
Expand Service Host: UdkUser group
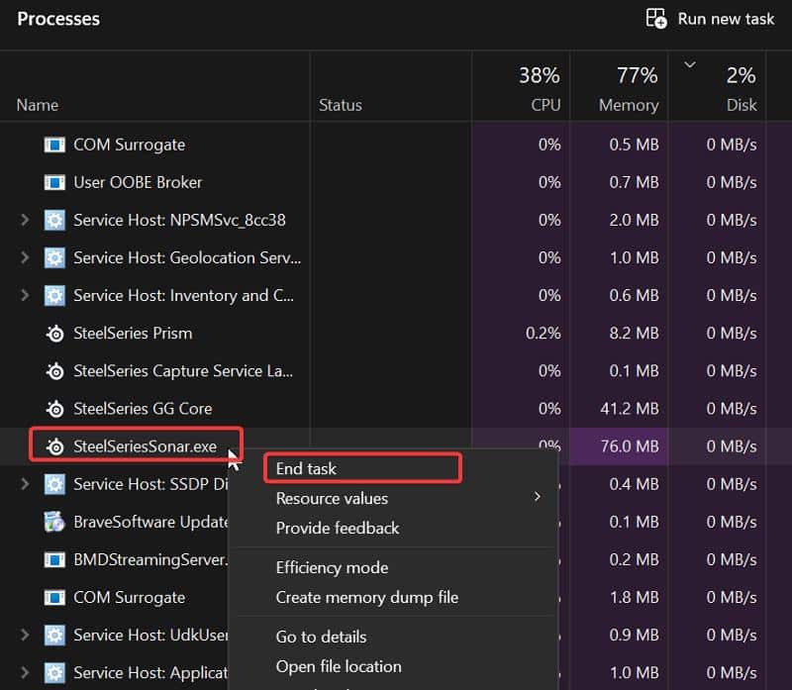[24, 635]
